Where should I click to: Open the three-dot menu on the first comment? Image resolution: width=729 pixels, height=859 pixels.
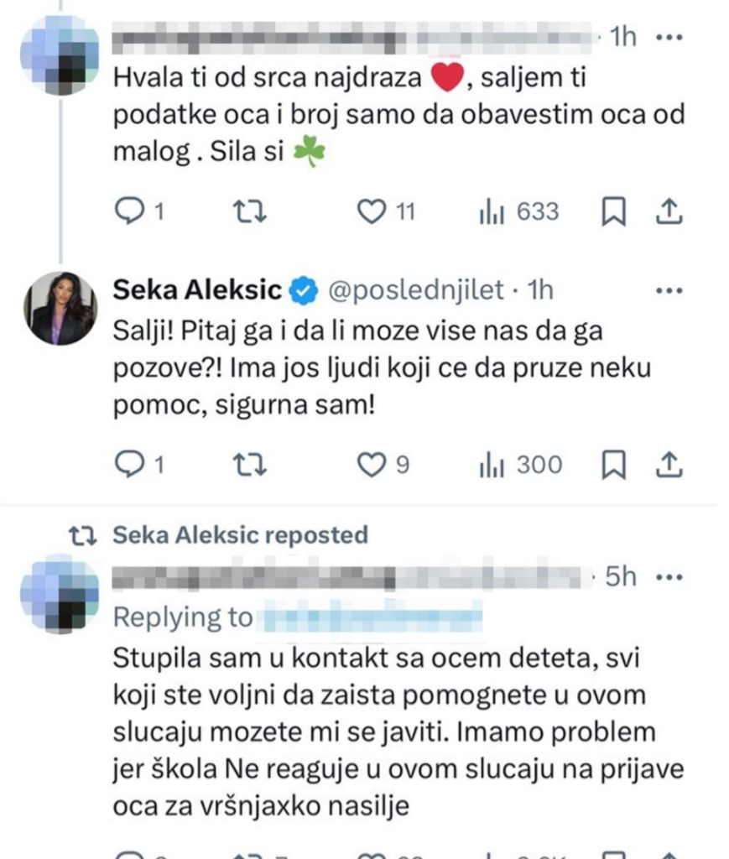(x=669, y=36)
